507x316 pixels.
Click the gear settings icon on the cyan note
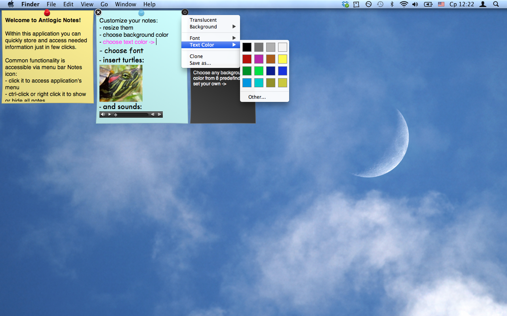point(185,12)
